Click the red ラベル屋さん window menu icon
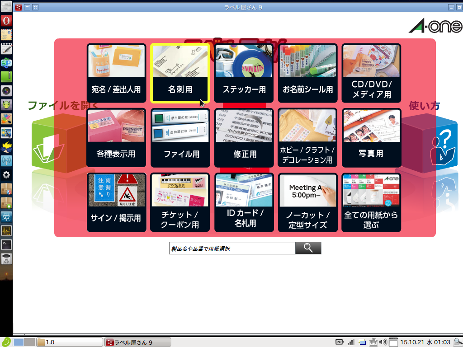Viewport: 463px width, 347px height. (18, 7)
